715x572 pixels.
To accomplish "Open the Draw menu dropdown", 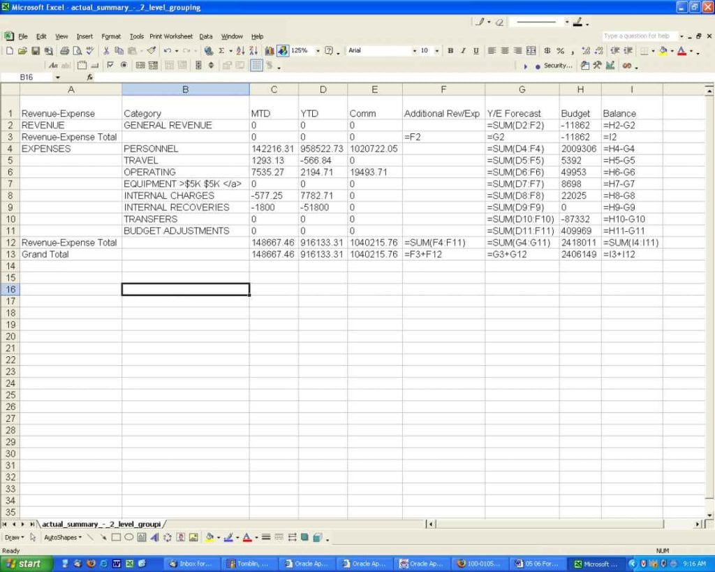I will coord(14,538).
